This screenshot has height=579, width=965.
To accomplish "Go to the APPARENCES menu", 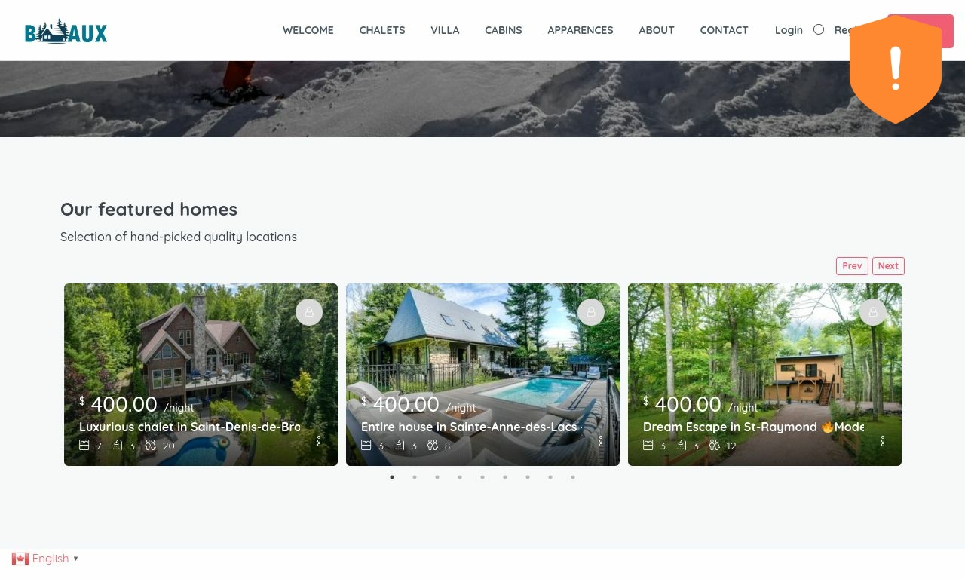I will pos(581,30).
